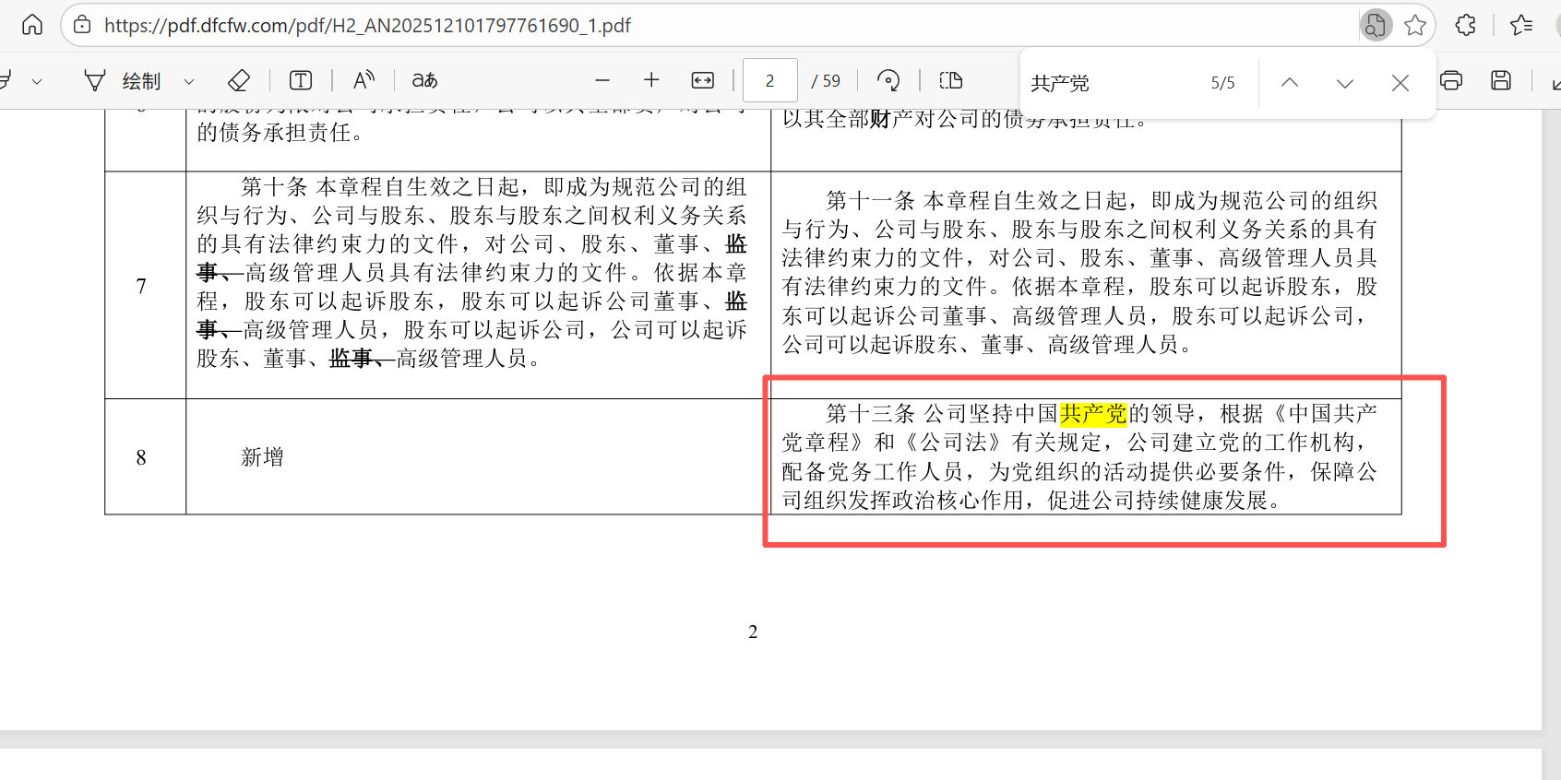Zoom out of the PDF
1561x780 pixels.
602,80
